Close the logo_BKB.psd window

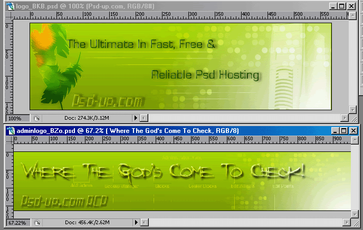click(351, 6)
